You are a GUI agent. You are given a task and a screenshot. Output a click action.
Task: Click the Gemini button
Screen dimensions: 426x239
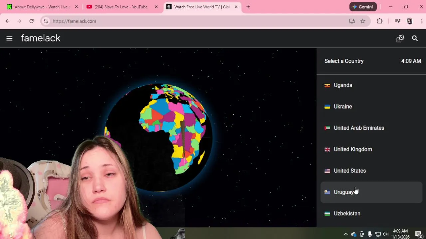(363, 7)
